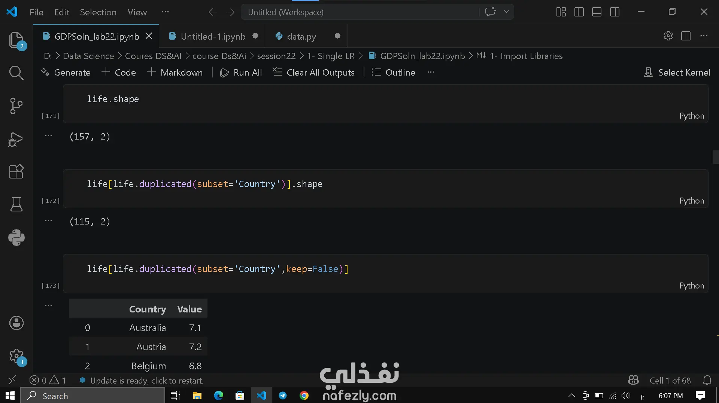The height and width of the screenshot is (403, 719).
Task: Run All notebook cells
Action: click(241, 72)
